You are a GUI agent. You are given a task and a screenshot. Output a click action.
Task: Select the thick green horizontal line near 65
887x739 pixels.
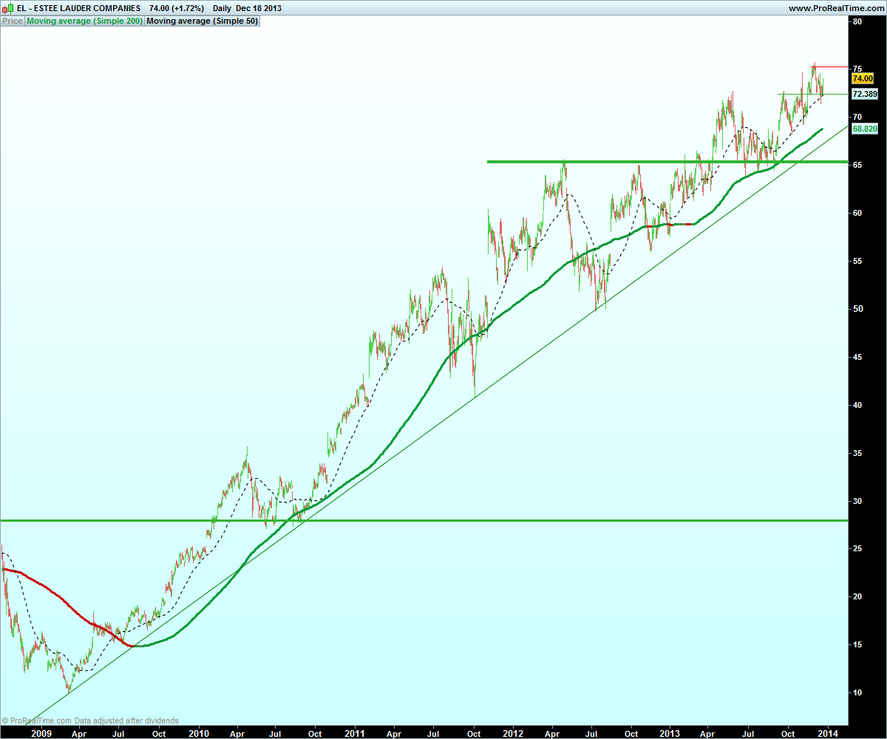[x=667, y=161]
